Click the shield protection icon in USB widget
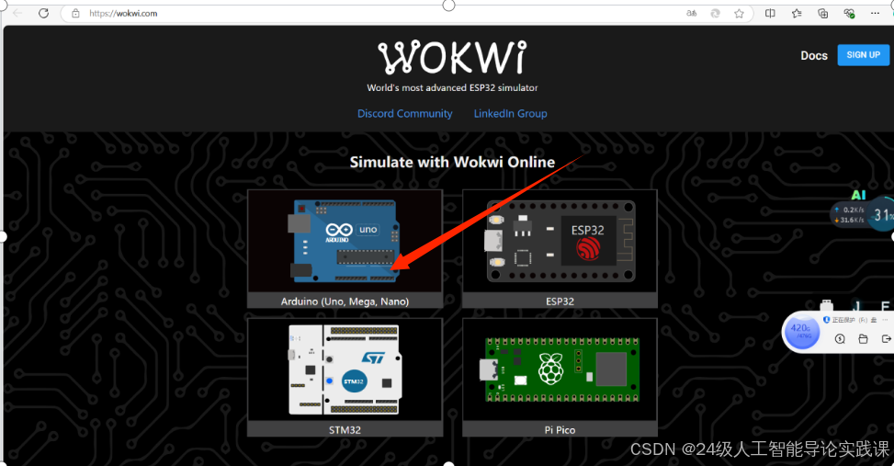 (827, 320)
